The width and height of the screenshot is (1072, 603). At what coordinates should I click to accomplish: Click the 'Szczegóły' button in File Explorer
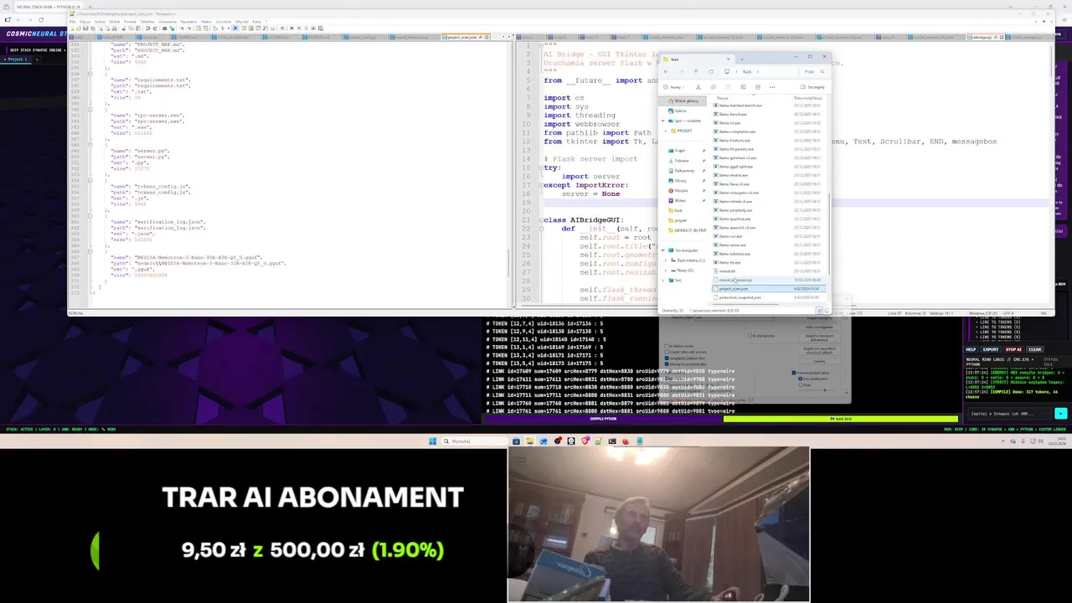tap(812, 87)
